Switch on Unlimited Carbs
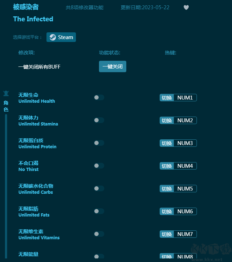Image resolution: width=232 pixels, height=262 pixels. coord(99,188)
